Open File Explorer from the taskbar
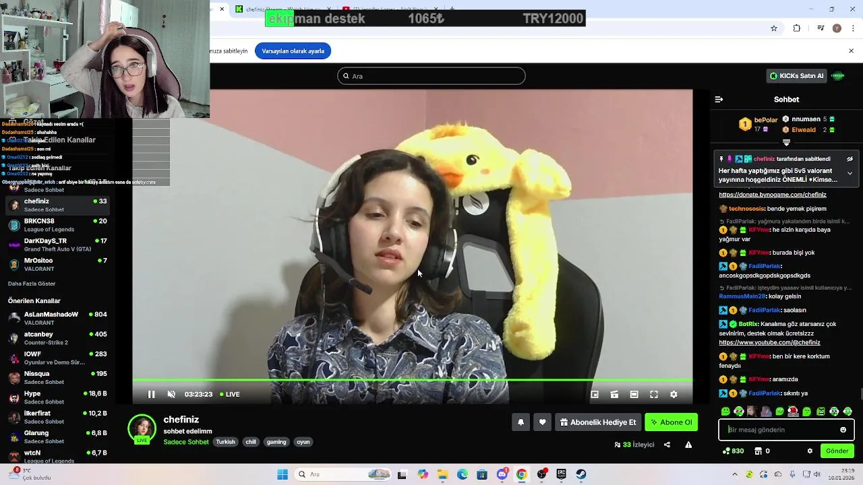The height and width of the screenshot is (485, 863). pyautogui.click(x=442, y=474)
